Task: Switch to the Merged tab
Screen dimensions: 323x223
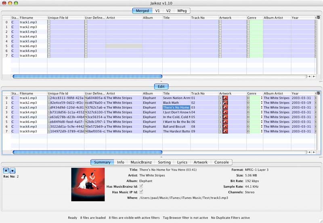Action: (142, 11)
